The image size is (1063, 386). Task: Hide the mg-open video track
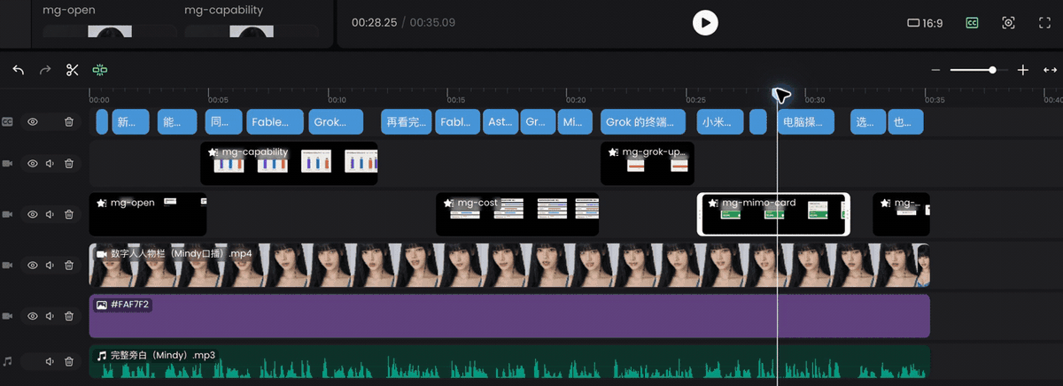coord(33,214)
